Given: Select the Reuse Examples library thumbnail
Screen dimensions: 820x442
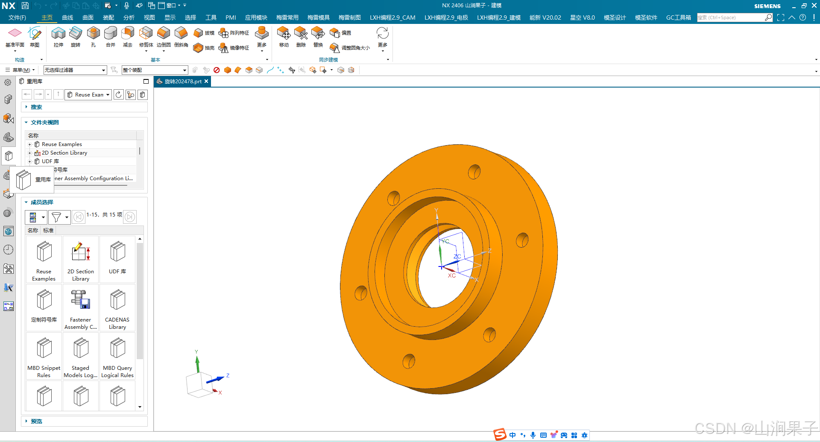Looking at the screenshot, I should pos(44,260).
